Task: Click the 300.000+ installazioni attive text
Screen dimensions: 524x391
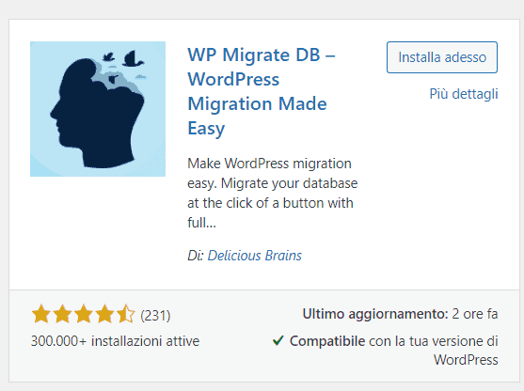Action: 115,341
